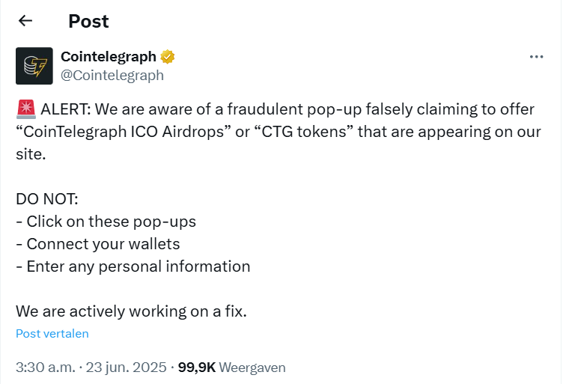Click the 3:30 a.m. timestamp
This screenshot has height=384, width=563.
click(46, 368)
